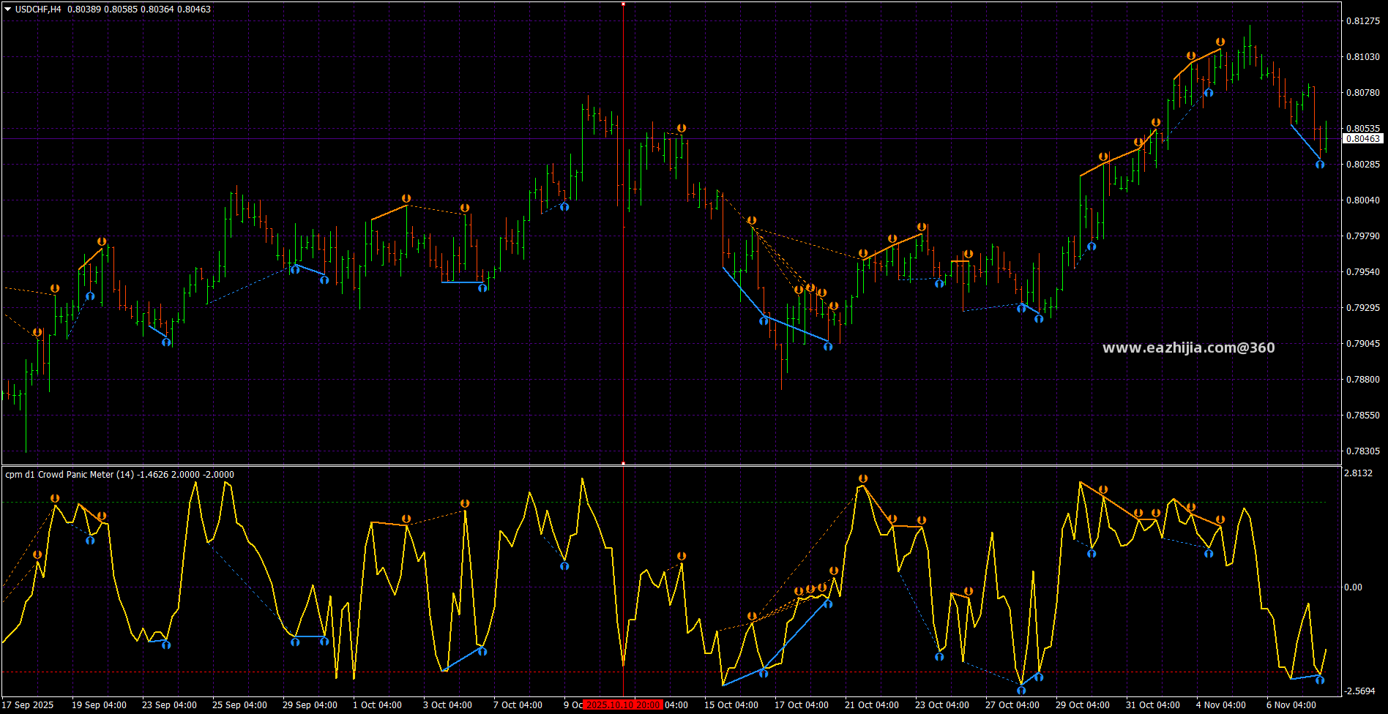Viewport: 1388px width, 714px height.
Task: Open the chart dropdown triangle beside USDCHF,H4
Action: pos(8,10)
